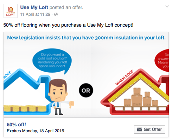Click the thumbs-down businessman character
This screenshot has width=172, height=140.
tap(59, 97)
